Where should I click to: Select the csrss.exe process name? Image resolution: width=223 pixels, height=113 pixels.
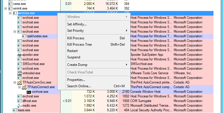tap(20, 4)
